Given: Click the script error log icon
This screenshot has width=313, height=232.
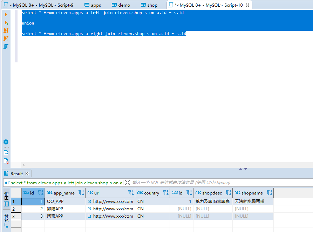Looking at the screenshot, I should (x=6, y=161).
